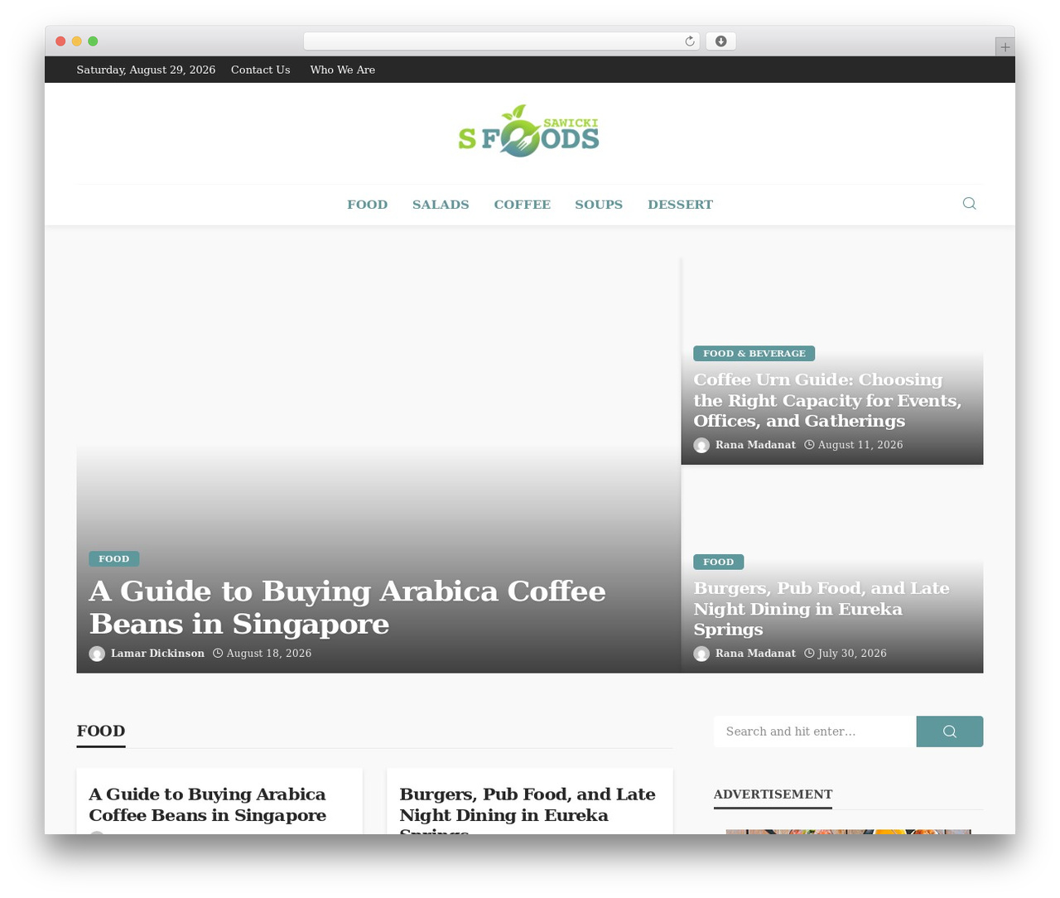1060x898 pixels.
Task: Open the DESSERT menu item
Action: pyautogui.click(x=680, y=205)
